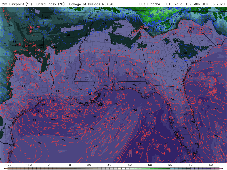Click the 40 label on the color scale
The height and width of the screenshot is (170, 227).
(x=130, y=165)
